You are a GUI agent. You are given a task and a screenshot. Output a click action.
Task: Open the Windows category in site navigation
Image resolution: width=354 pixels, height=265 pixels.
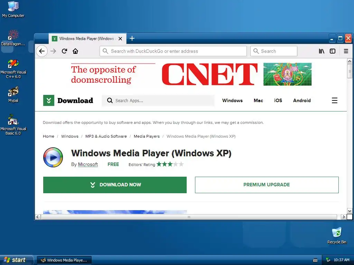pos(232,100)
